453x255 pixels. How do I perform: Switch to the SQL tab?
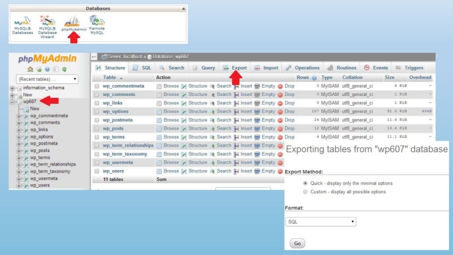(x=142, y=68)
